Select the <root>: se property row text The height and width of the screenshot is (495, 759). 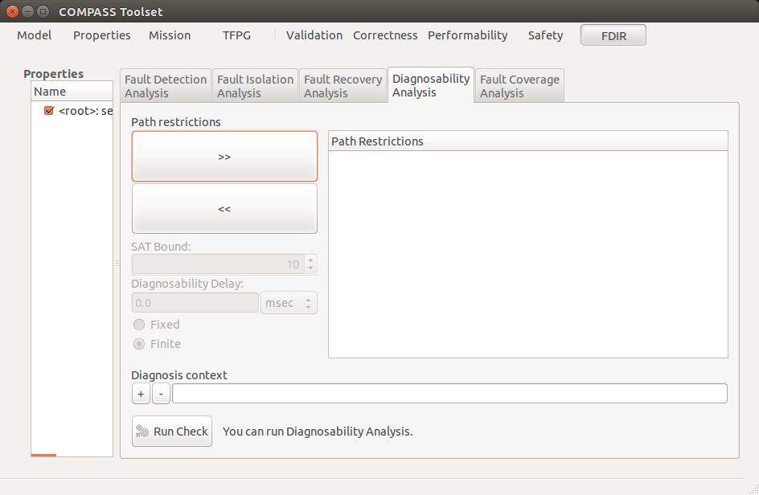(x=86, y=111)
